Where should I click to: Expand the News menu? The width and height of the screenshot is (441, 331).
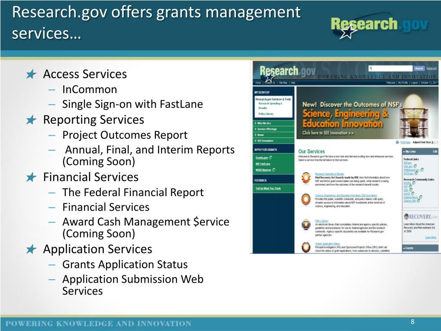click(x=273, y=135)
